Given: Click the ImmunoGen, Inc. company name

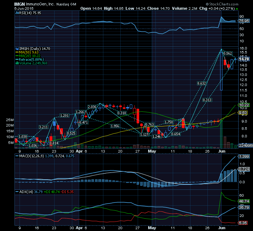Looking at the screenshot, I should pyautogui.click(x=40, y=4).
